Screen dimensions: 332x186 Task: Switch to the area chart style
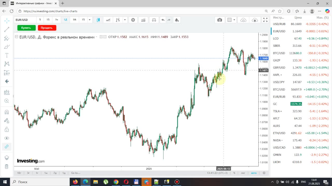(x=108, y=20)
